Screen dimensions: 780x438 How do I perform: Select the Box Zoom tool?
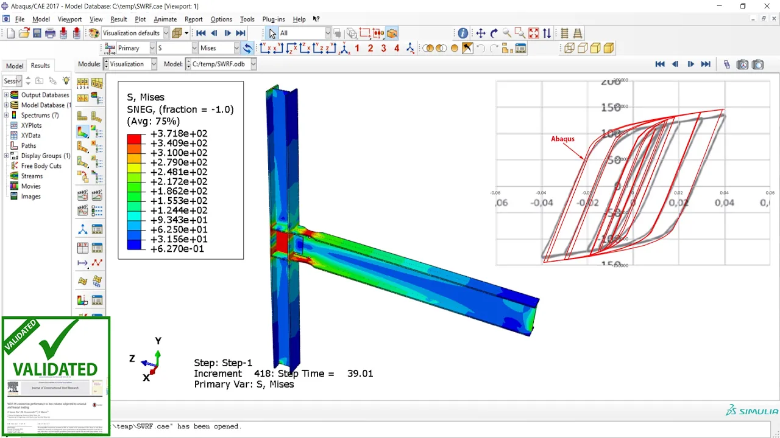click(x=520, y=33)
